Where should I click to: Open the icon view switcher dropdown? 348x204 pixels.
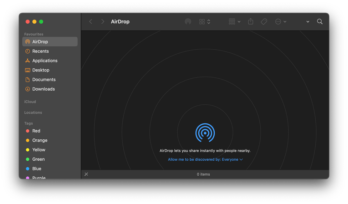205,21
